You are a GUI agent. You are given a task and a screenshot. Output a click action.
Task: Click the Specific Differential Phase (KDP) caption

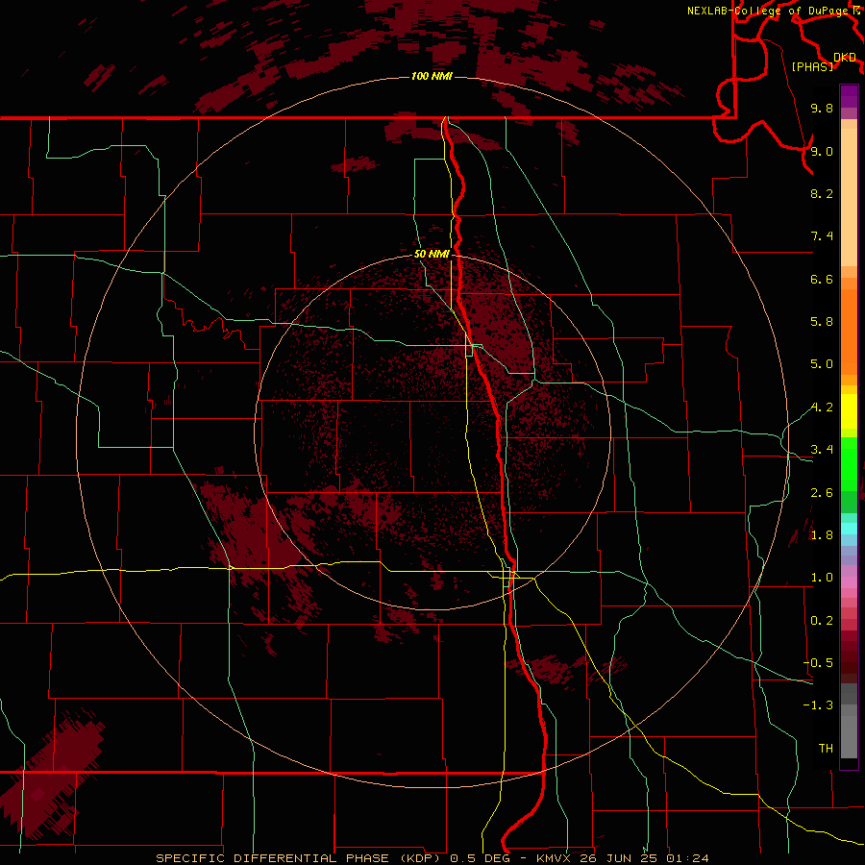click(300, 858)
